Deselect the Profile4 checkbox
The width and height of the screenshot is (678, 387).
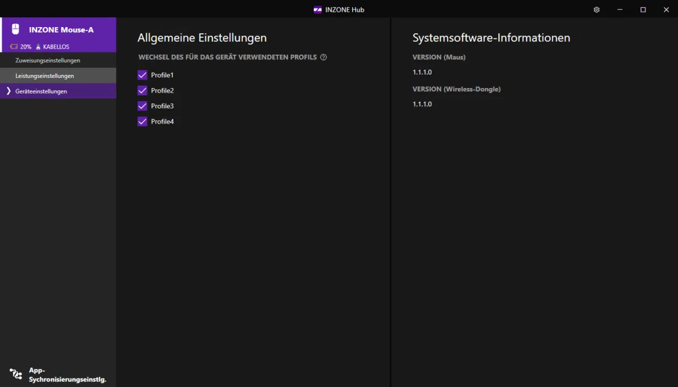pos(142,121)
